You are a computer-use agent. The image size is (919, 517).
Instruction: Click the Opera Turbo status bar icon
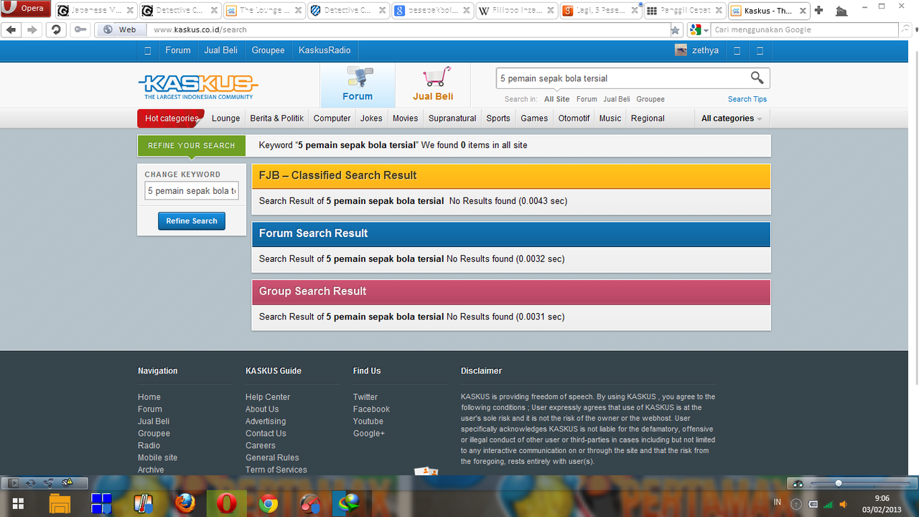click(x=67, y=483)
